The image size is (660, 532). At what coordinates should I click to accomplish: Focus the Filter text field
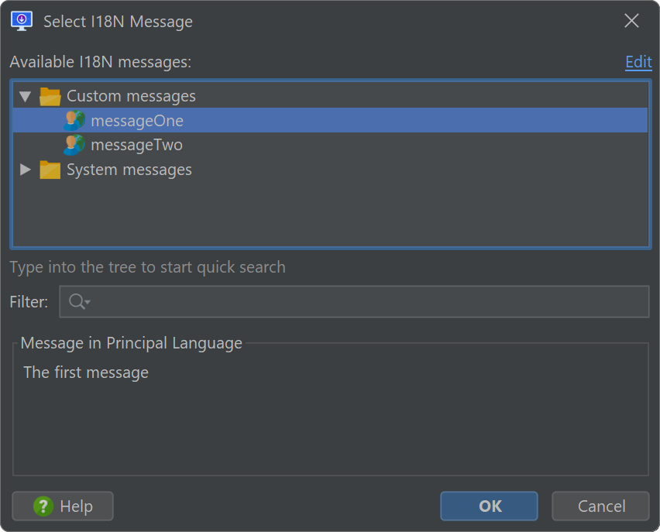tap(355, 301)
